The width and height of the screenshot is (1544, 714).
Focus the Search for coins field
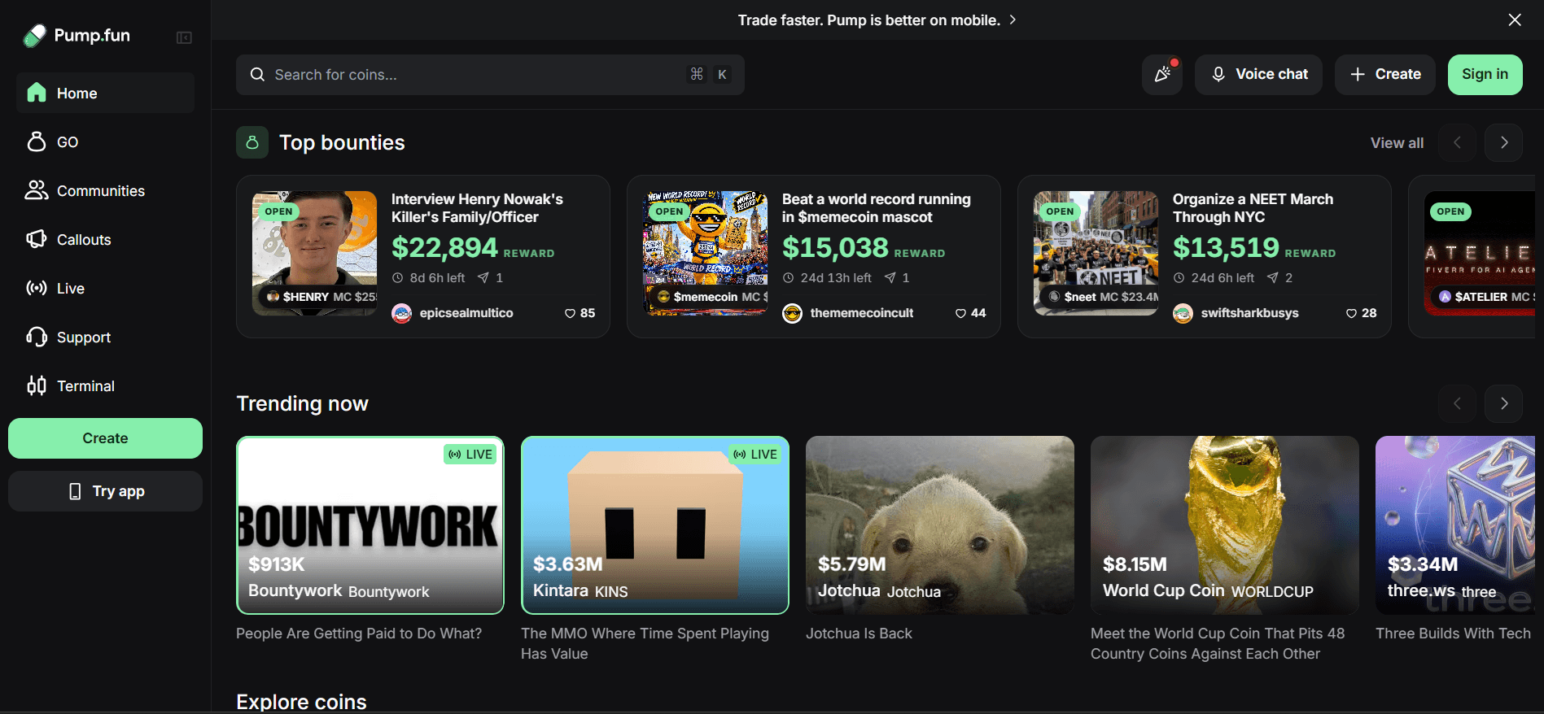[x=490, y=75]
